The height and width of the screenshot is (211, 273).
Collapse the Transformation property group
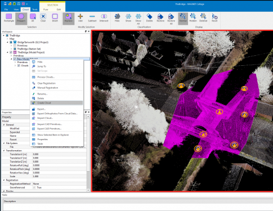point(4,151)
